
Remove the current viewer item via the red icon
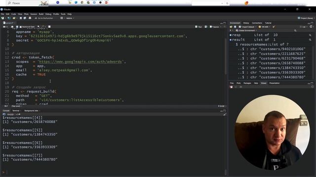[x=231, y=87]
